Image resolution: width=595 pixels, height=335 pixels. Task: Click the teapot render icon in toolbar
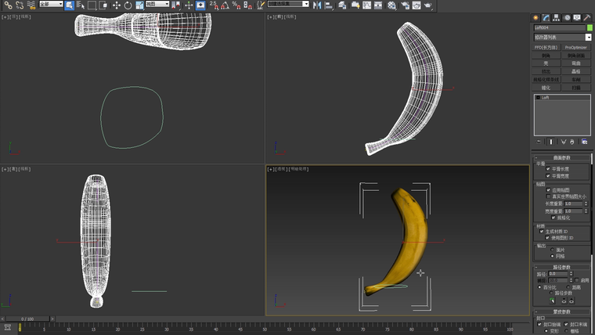pyautogui.click(x=428, y=5)
